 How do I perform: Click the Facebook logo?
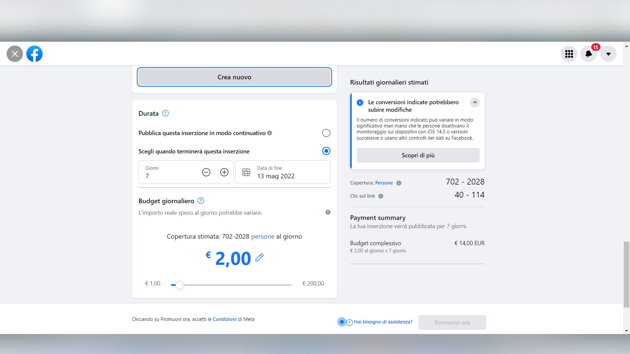click(34, 54)
